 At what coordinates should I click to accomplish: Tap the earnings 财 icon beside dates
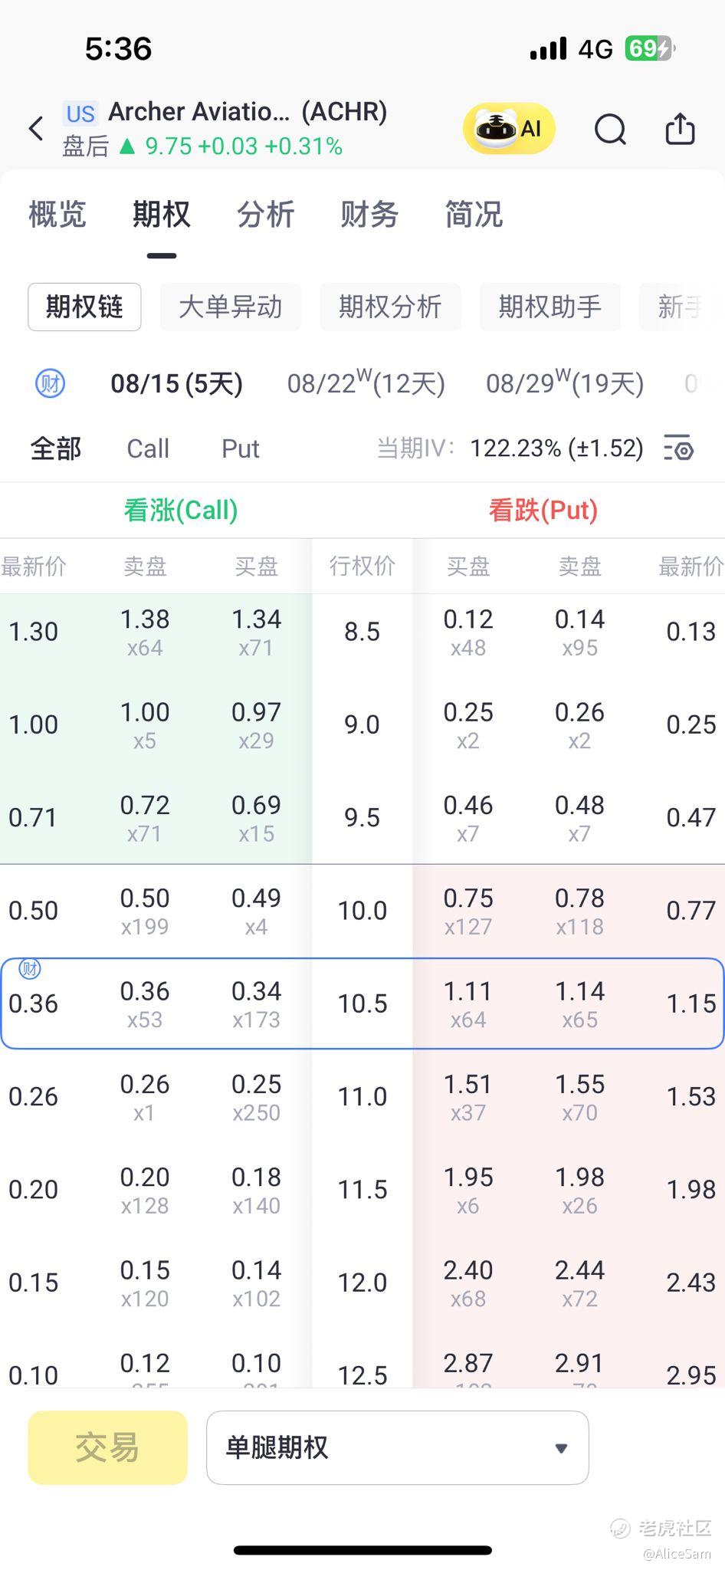pos(51,383)
